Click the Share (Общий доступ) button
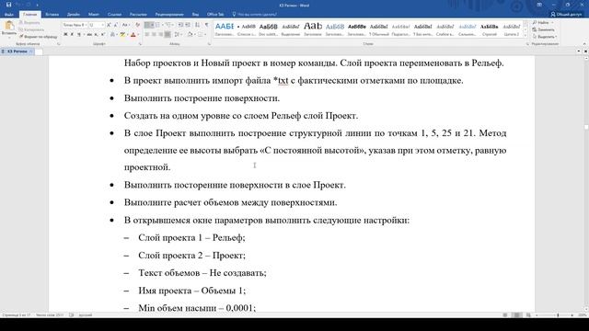The width and height of the screenshot is (589, 331). pos(566,15)
